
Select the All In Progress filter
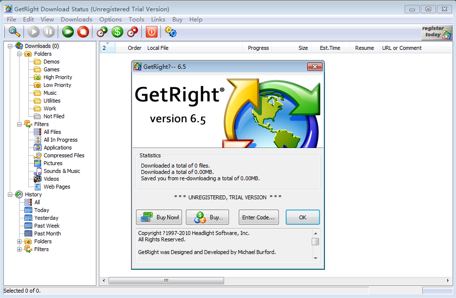[x=61, y=140]
